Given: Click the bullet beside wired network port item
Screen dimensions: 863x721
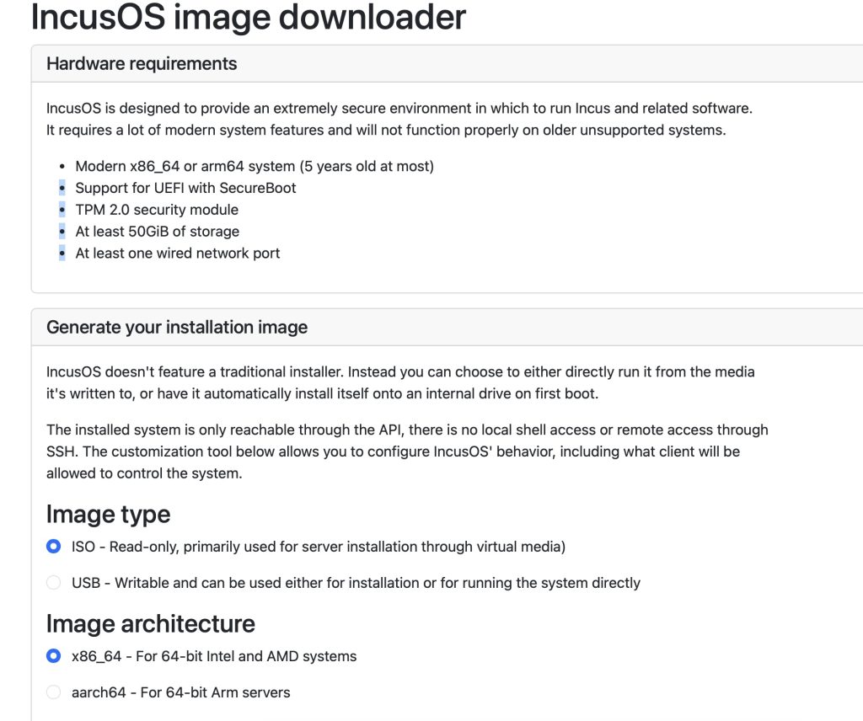Looking at the screenshot, I should point(62,253).
